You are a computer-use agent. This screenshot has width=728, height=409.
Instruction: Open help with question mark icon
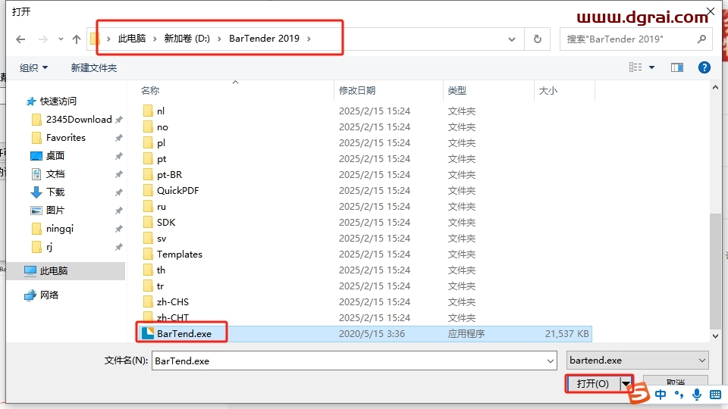point(704,67)
